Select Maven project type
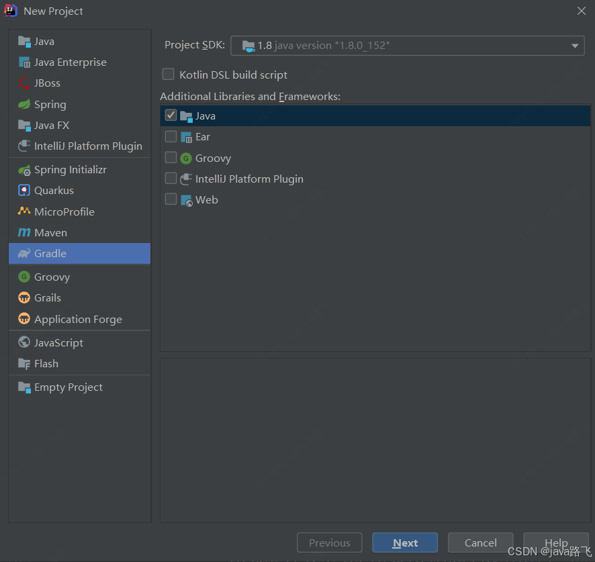This screenshot has width=595, height=562. (x=80, y=232)
